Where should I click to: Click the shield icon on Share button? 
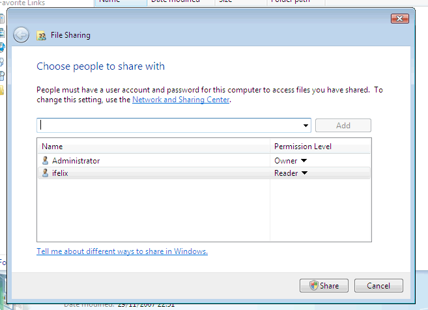313,285
